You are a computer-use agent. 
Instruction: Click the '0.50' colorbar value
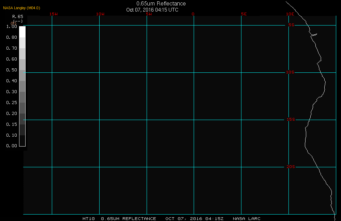coord(12,70)
